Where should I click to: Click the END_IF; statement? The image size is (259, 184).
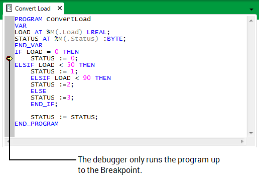click(44, 104)
